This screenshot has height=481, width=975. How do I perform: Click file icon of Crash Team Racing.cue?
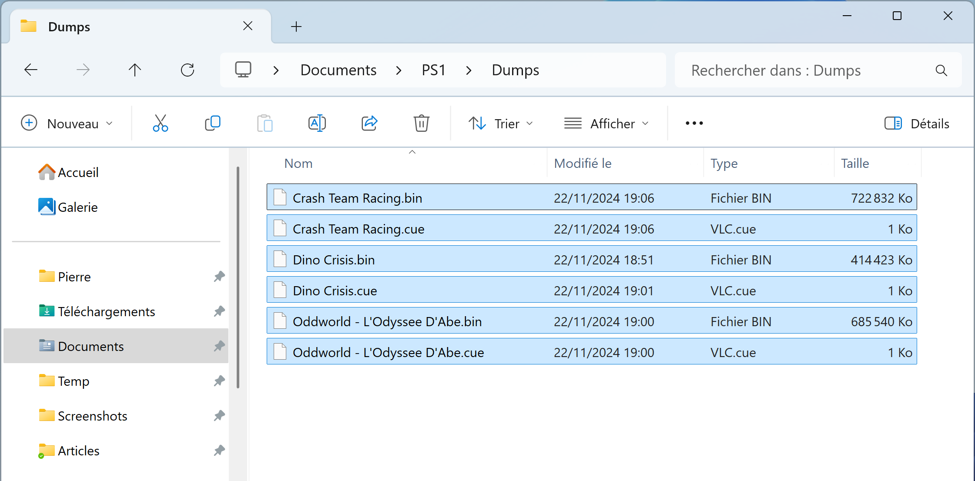tap(280, 228)
